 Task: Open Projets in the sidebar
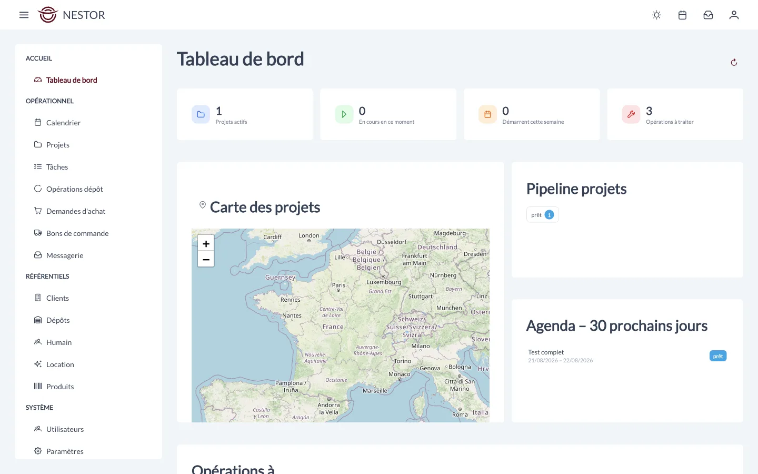click(x=58, y=145)
